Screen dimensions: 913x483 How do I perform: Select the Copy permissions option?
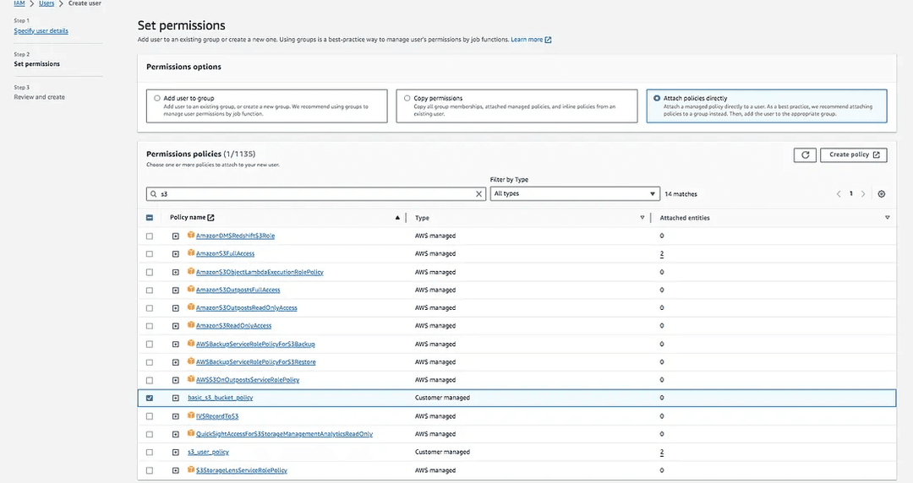[407, 98]
